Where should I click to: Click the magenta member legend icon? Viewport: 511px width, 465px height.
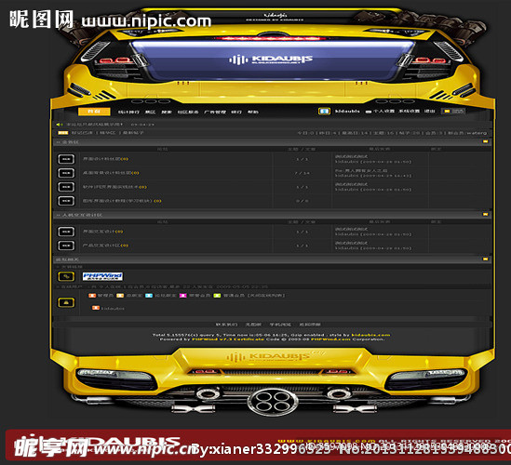(183, 296)
